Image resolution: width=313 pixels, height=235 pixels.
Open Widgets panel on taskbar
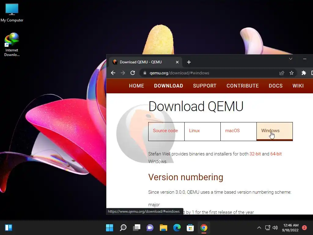point(8,228)
